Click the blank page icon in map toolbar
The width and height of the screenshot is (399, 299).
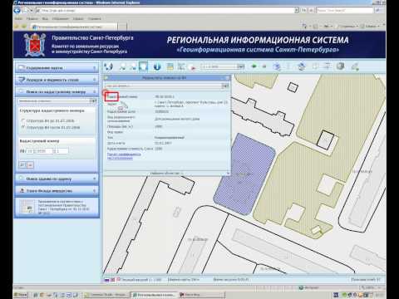pyautogui.click(x=315, y=66)
